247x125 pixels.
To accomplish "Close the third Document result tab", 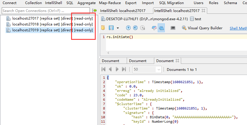I will [177, 61].
